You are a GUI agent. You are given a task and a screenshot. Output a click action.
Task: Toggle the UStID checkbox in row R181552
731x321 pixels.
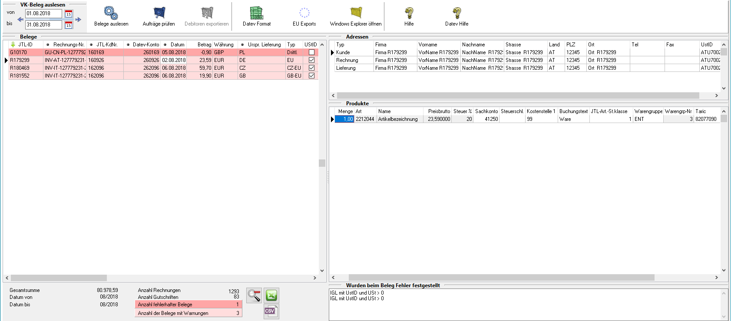311,76
